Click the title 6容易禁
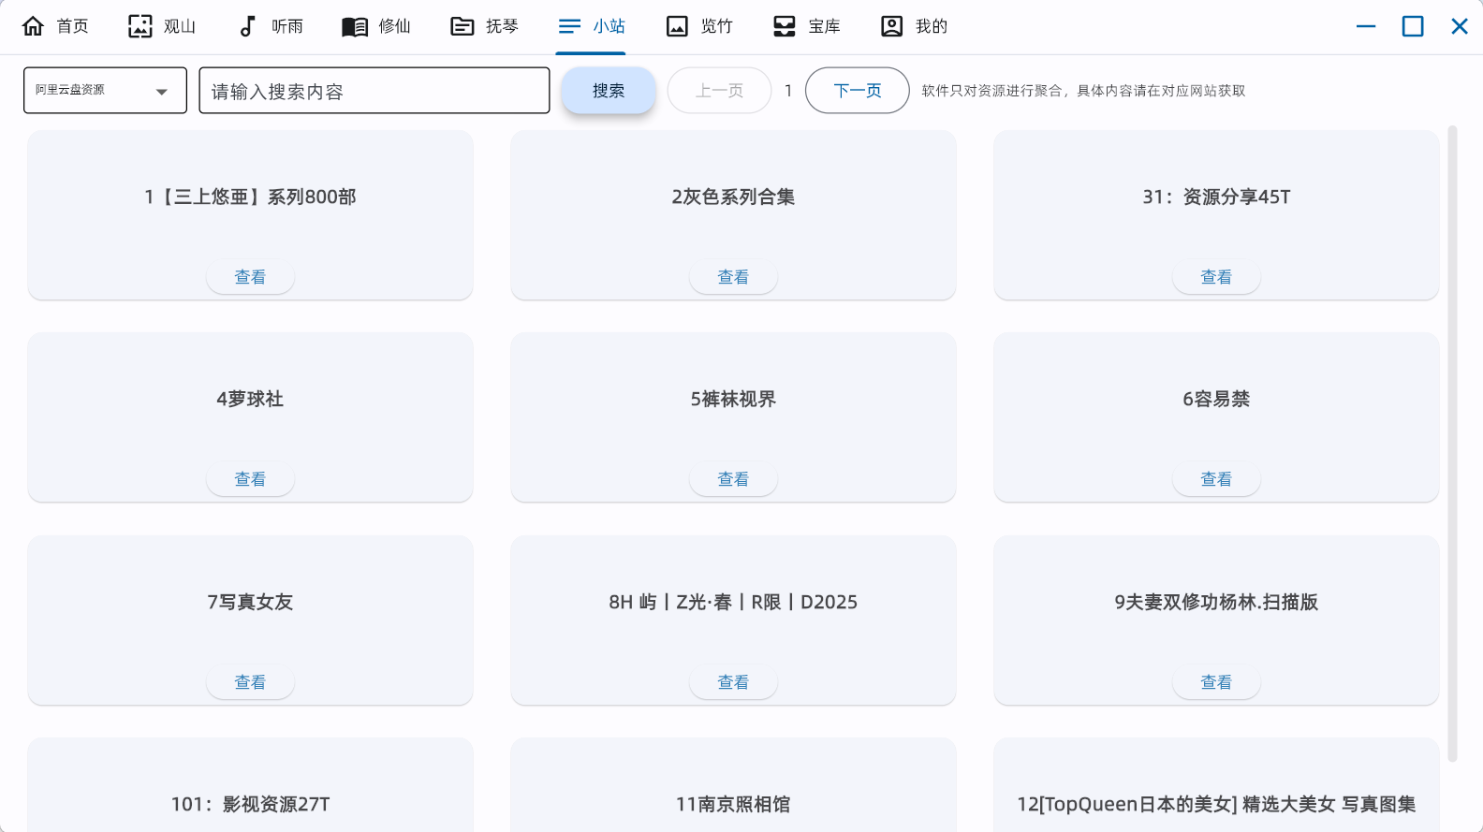The image size is (1483, 832). point(1216,399)
